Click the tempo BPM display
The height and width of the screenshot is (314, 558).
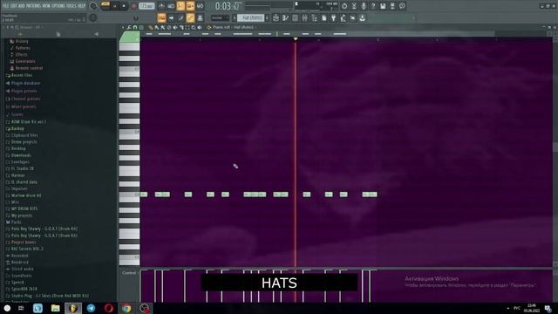[146, 6]
